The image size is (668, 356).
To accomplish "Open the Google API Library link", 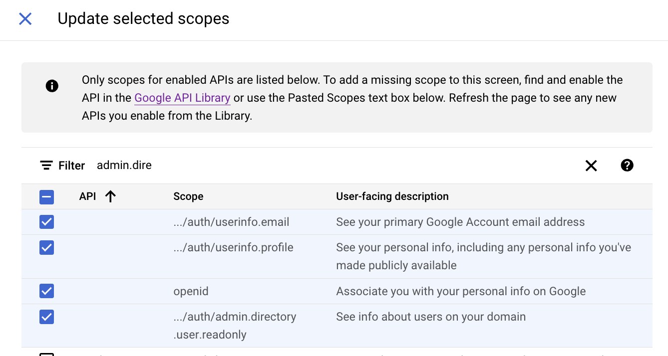I will pos(182,98).
